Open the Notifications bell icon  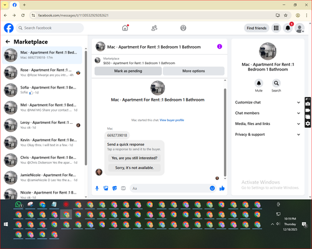tap(288, 28)
